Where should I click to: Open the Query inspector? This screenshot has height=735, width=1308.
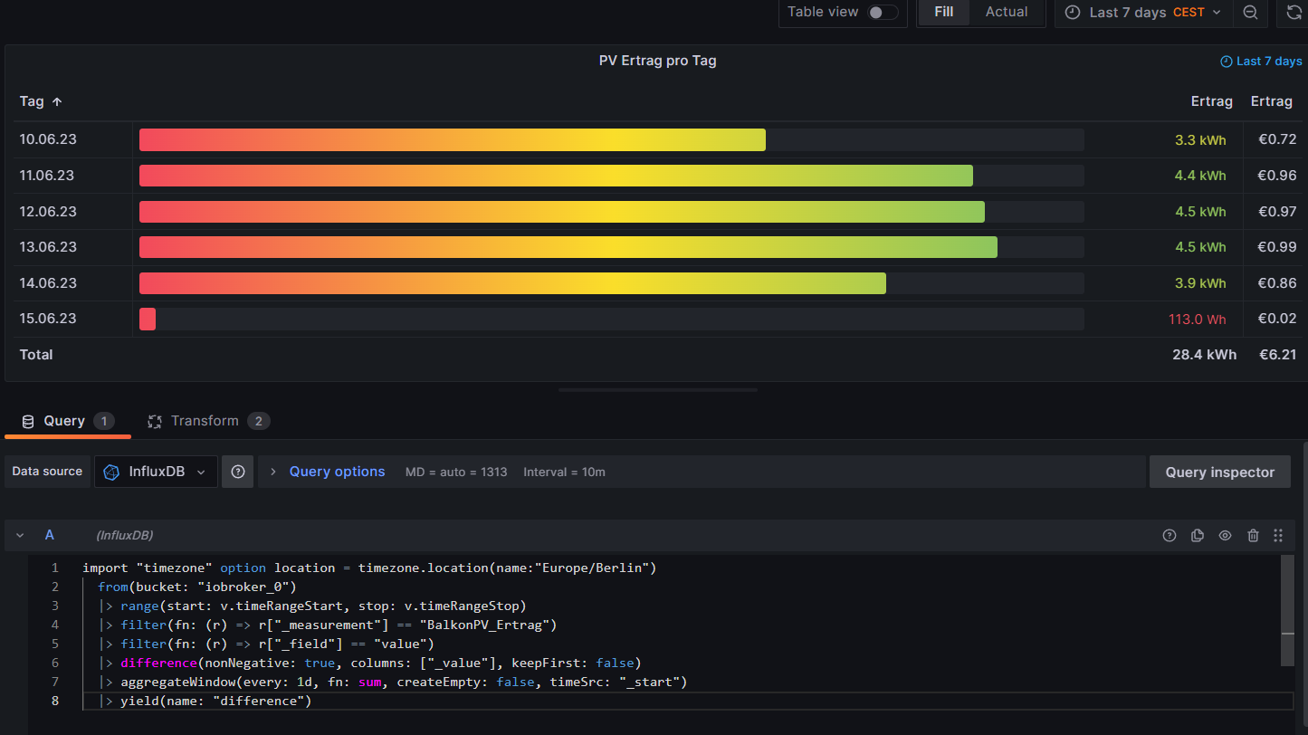(1219, 472)
